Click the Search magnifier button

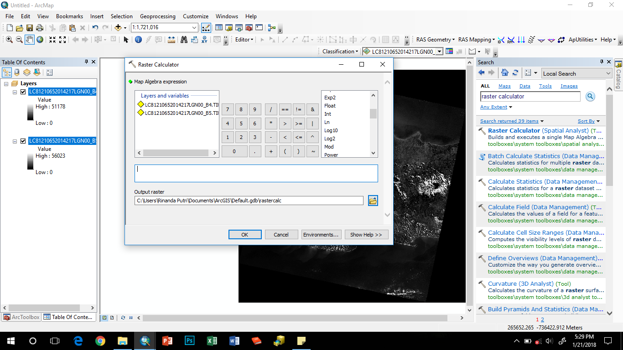[x=591, y=96]
